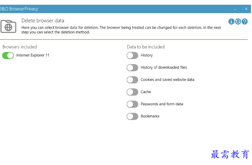Enable the History toggle switch
The height and width of the screenshot is (165, 252).
pos(132,56)
